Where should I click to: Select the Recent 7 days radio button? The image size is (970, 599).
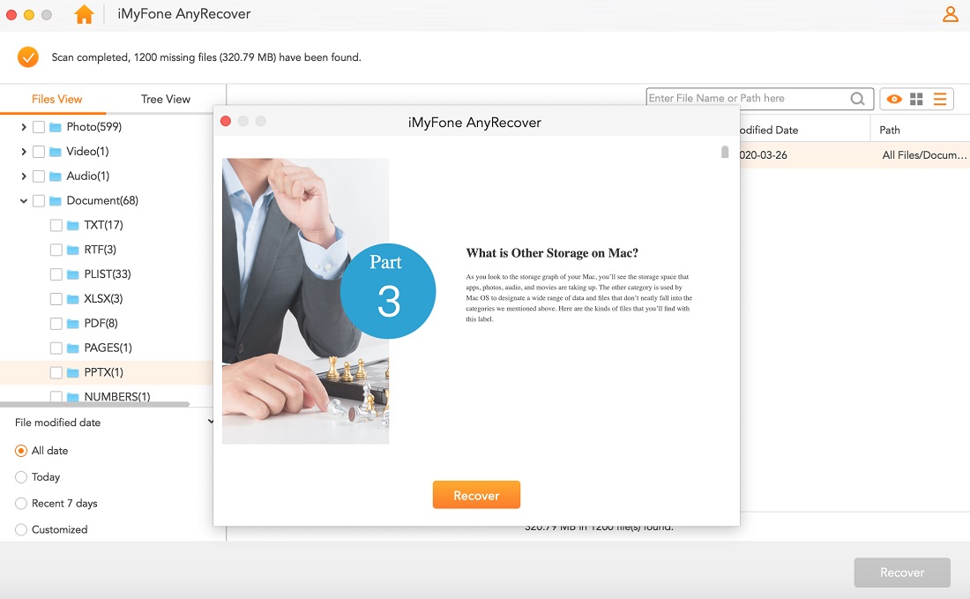click(x=21, y=503)
